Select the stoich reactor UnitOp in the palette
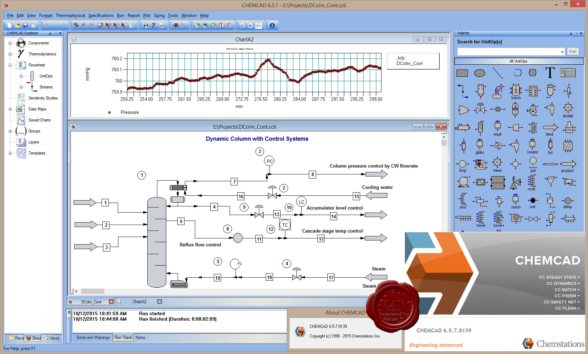 pos(515,201)
